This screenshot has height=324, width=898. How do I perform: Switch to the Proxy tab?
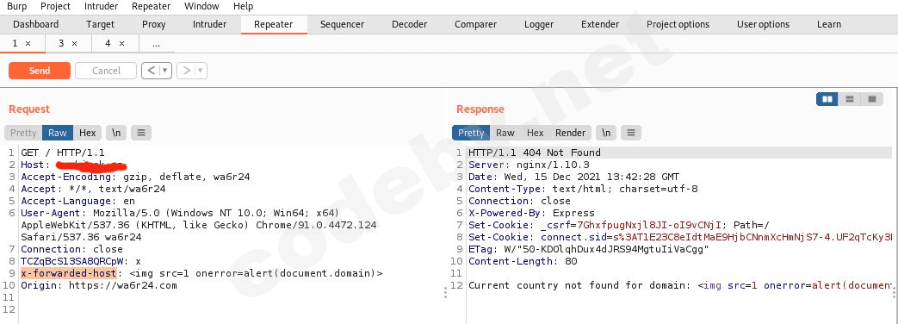pyautogui.click(x=153, y=24)
